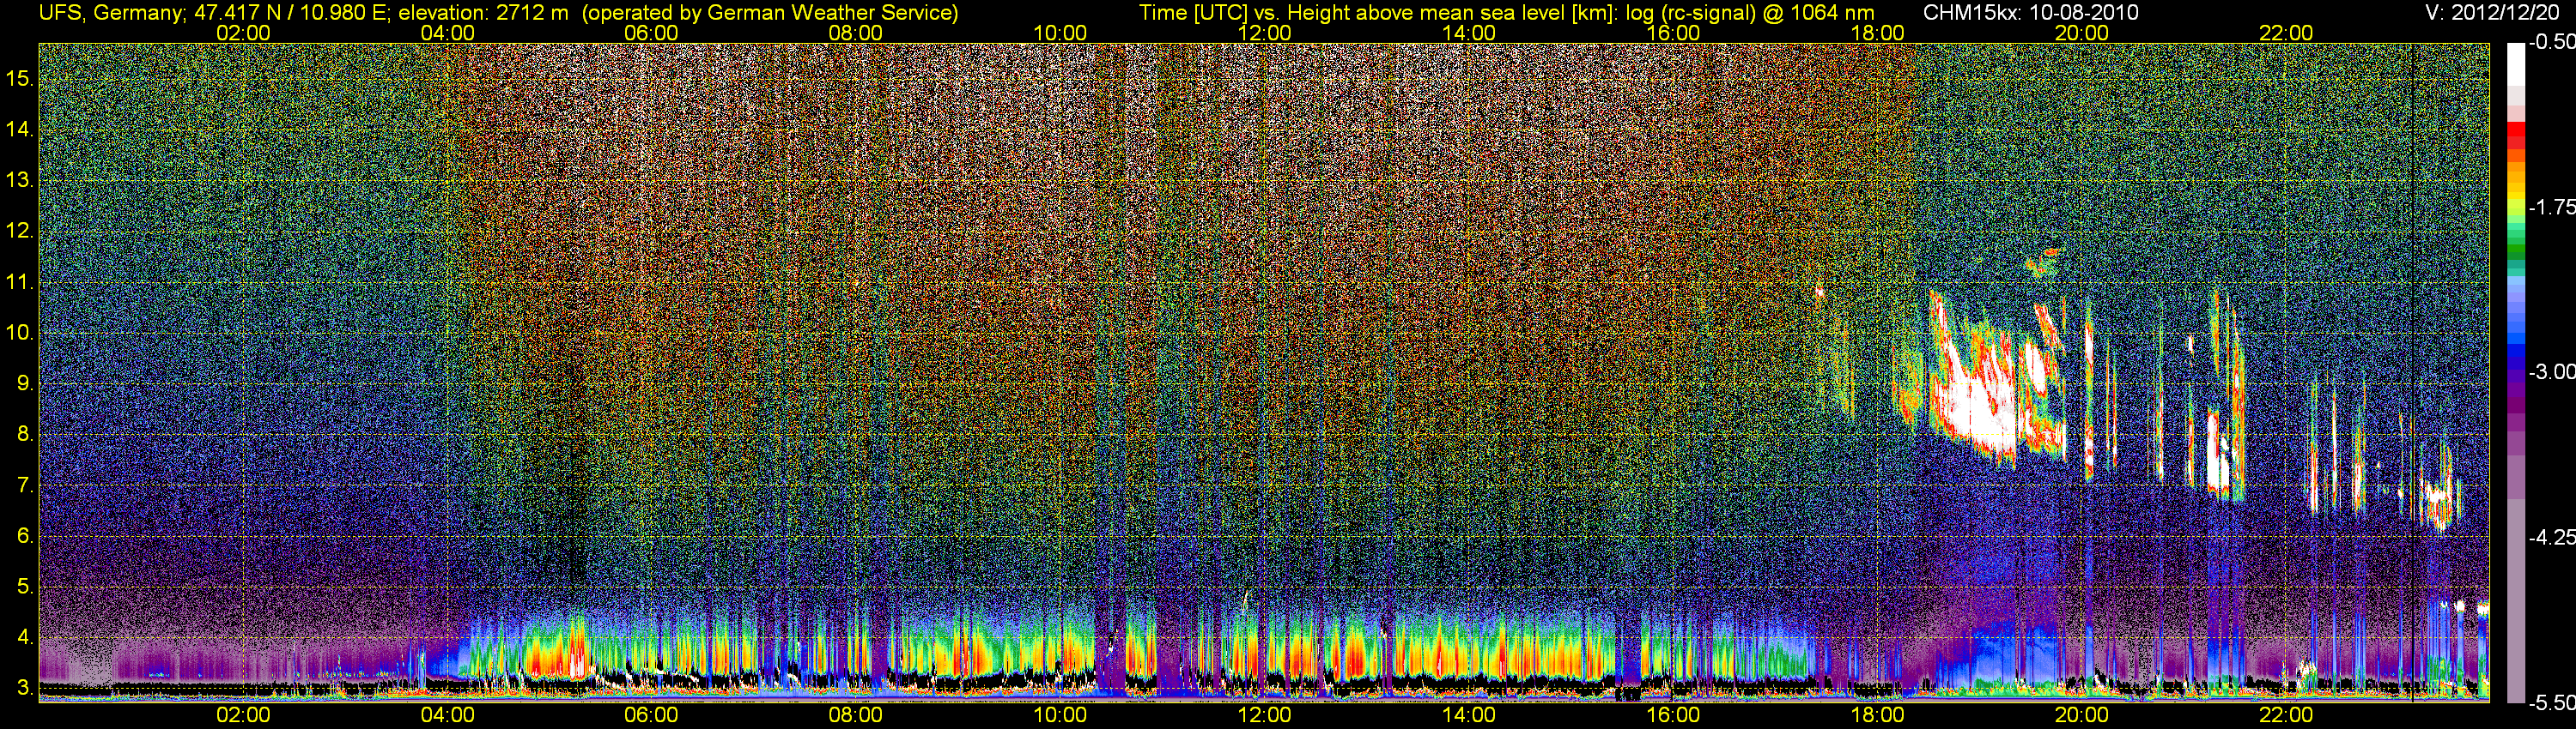Click the white band of the color scale
This screenshot has height=729, width=2576.
(x=2516, y=64)
